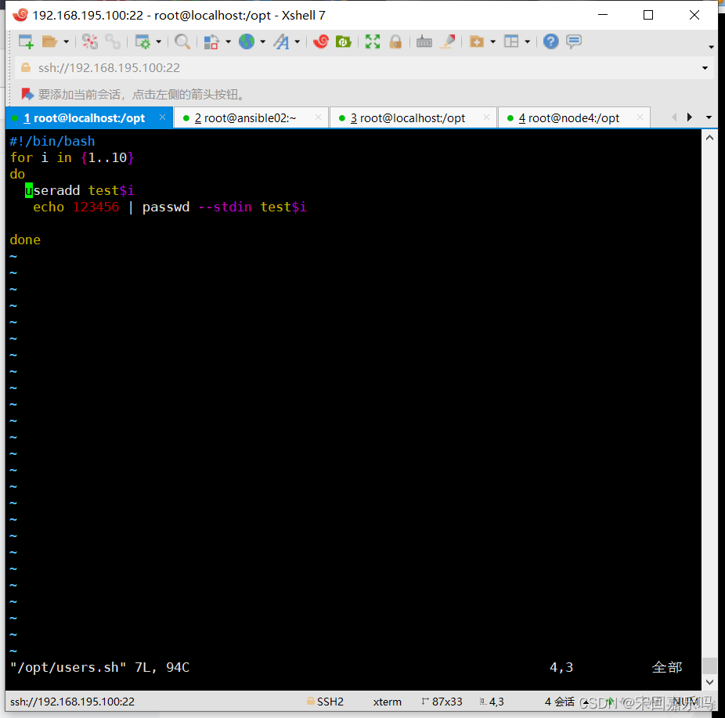Viewport: 725px width, 718px height.
Task: Open the keyboard key mapping icon
Action: (x=424, y=42)
